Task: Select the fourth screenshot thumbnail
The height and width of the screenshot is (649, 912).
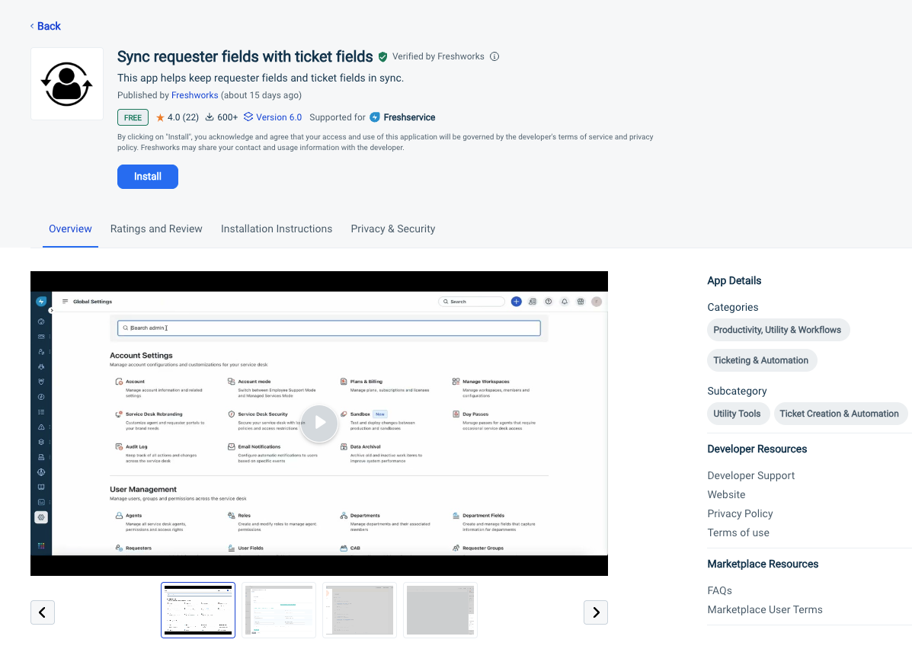Action: [440, 610]
